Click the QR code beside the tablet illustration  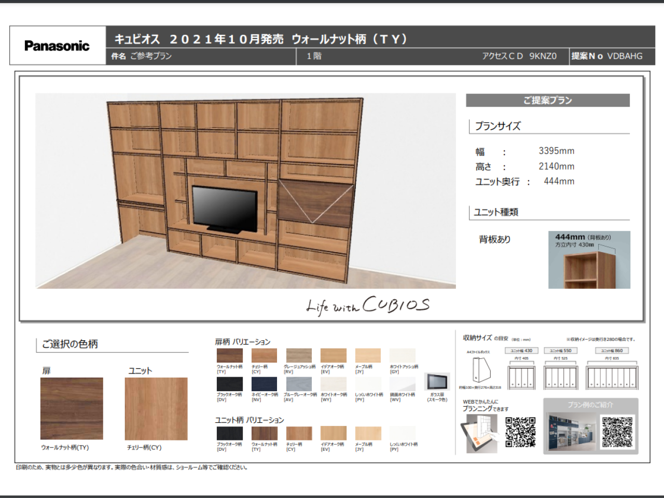click(x=520, y=432)
